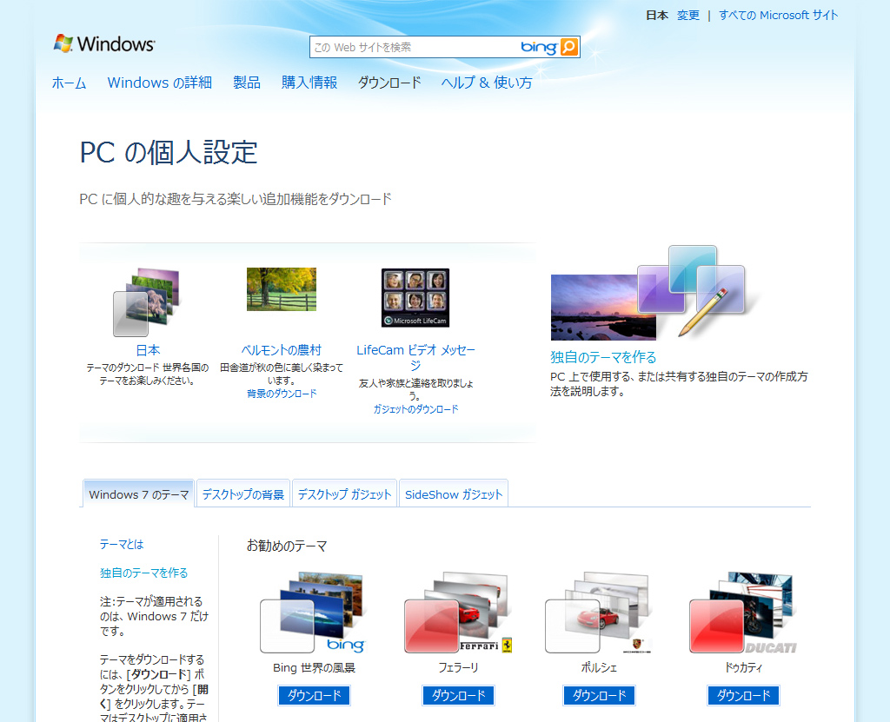Screen dimensions: 890x722
Task: Go to ホーム in the navigation
Action: (69, 83)
